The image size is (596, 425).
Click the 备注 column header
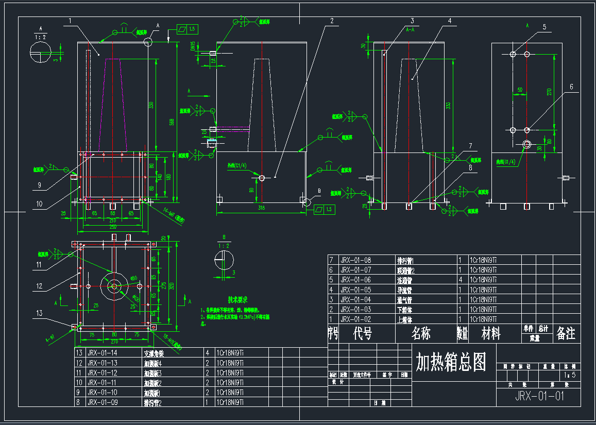click(566, 334)
